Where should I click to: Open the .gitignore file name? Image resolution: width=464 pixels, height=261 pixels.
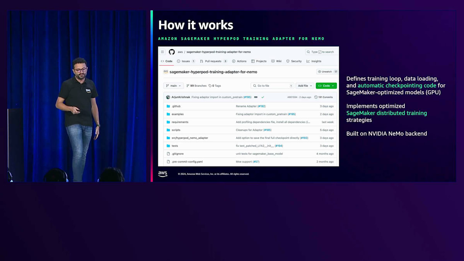click(x=177, y=154)
